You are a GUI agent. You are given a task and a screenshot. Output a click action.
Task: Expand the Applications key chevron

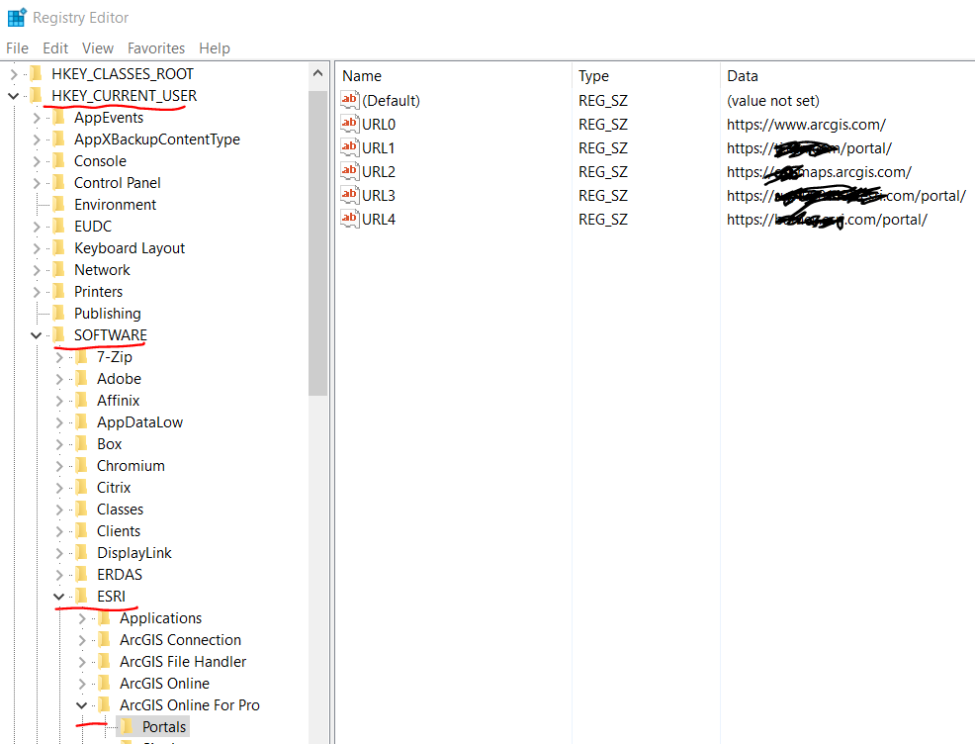pos(81,618)
